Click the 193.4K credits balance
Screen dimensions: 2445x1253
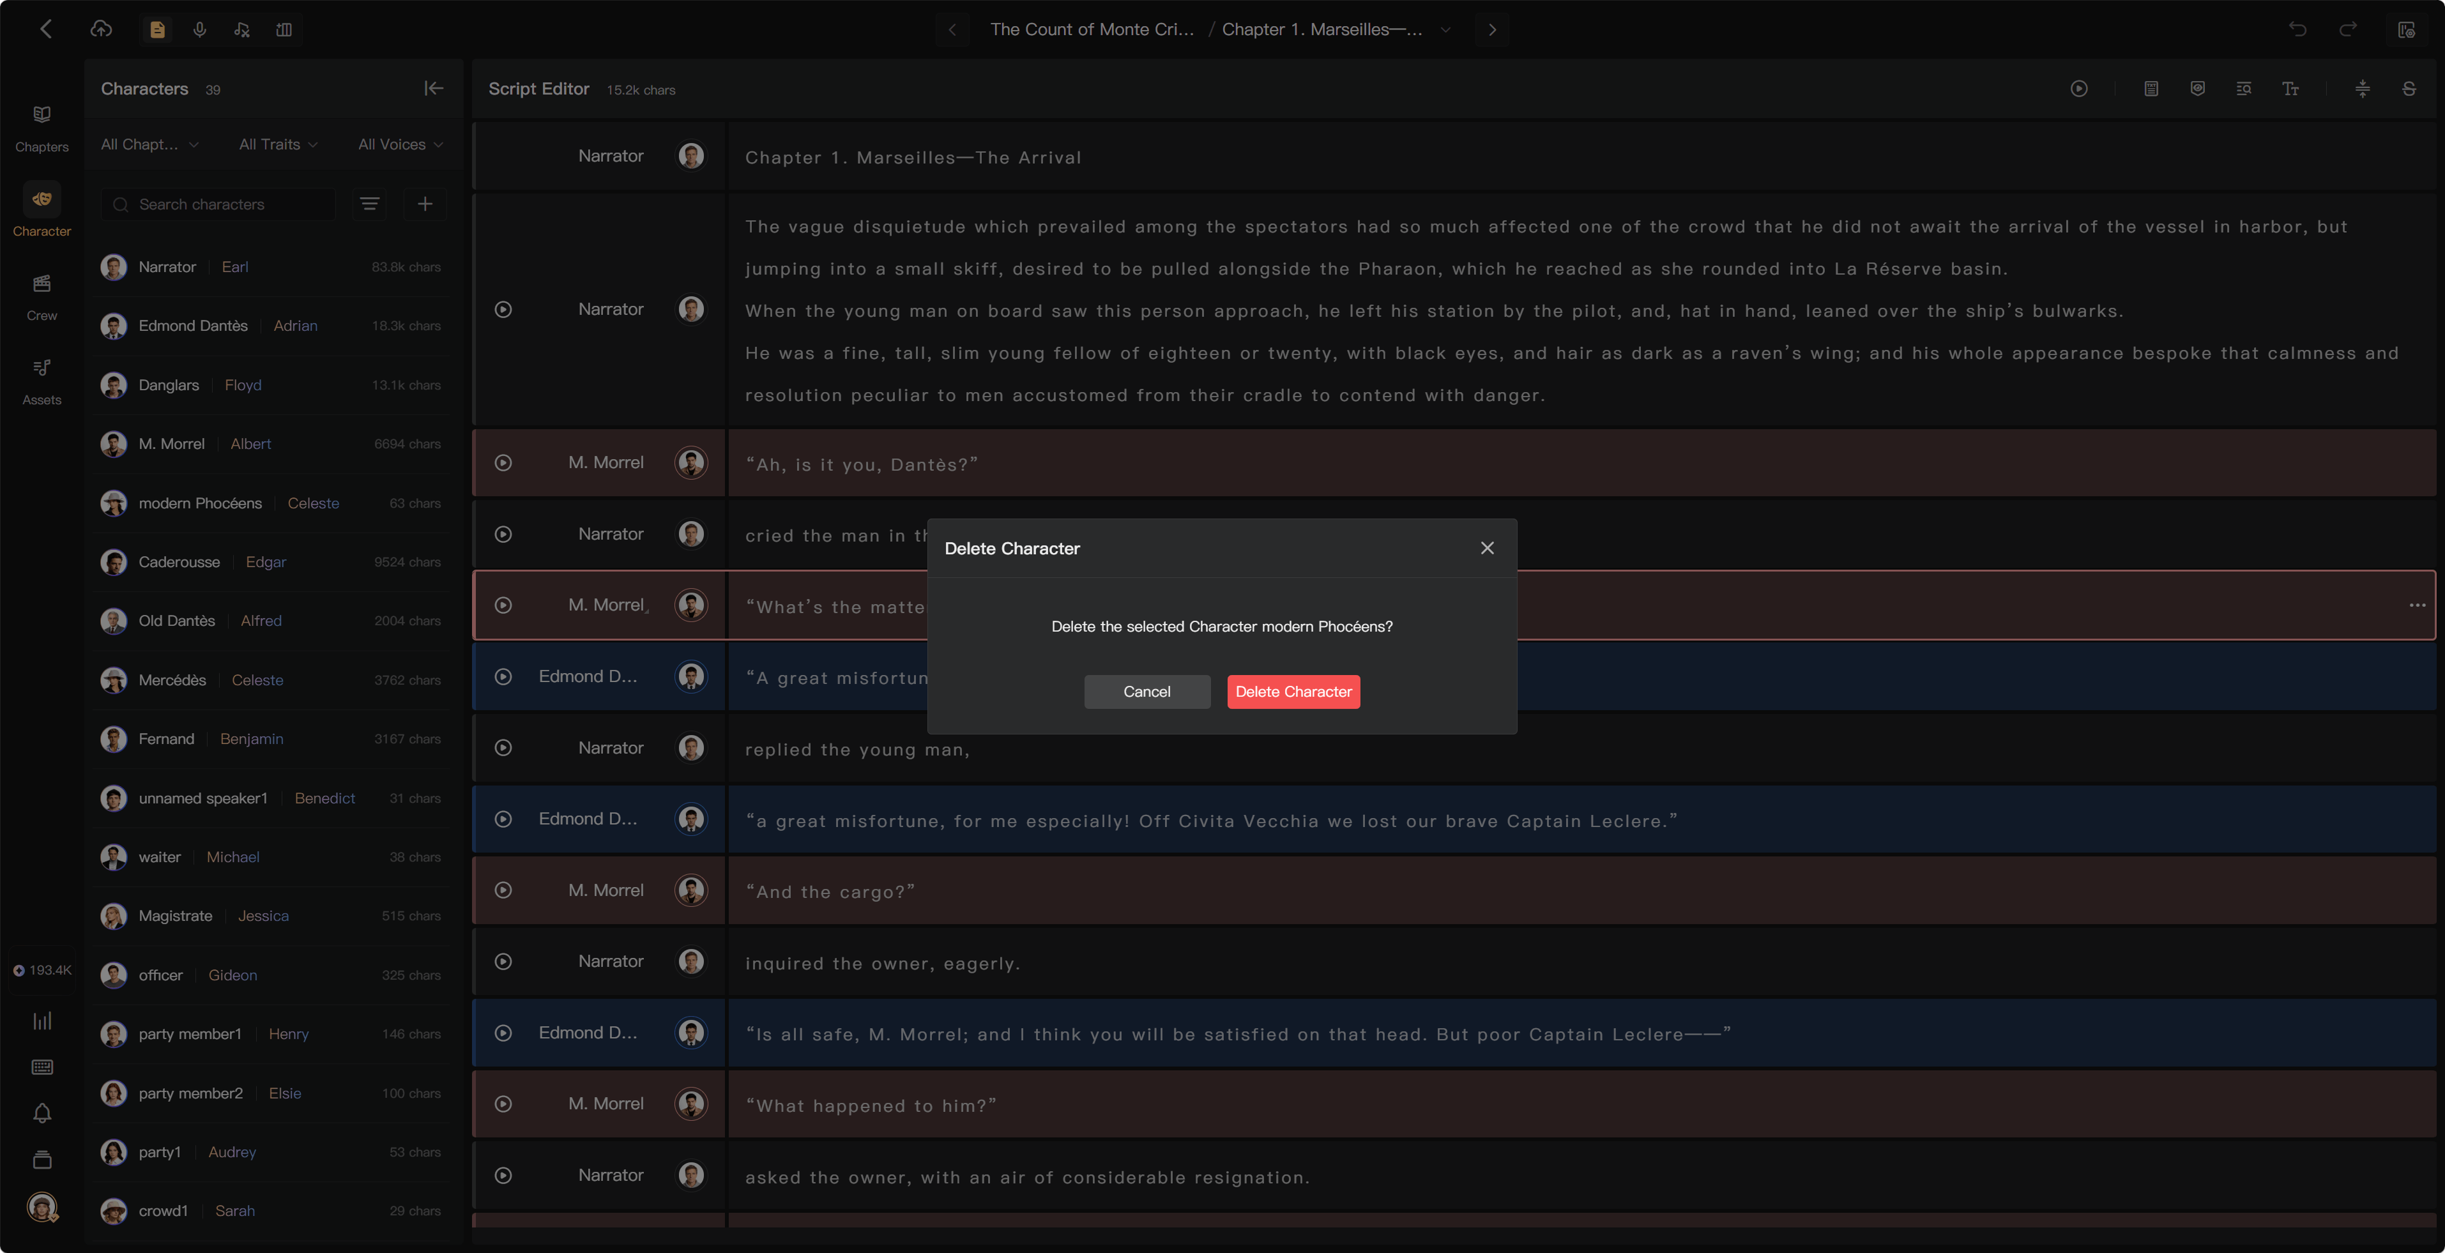(x=42, y=970)
